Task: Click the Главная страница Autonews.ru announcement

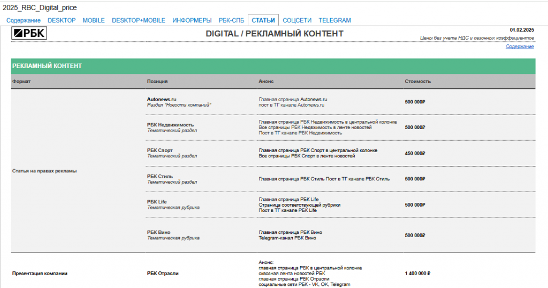Action: [x=293, y=99]
